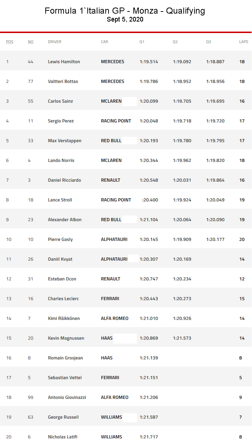The width and height of the screenshot is (252, 442).
Task: Click the POS column header
Action: [10, 42]
